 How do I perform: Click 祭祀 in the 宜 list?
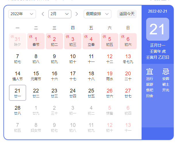(x=150, y=90)
